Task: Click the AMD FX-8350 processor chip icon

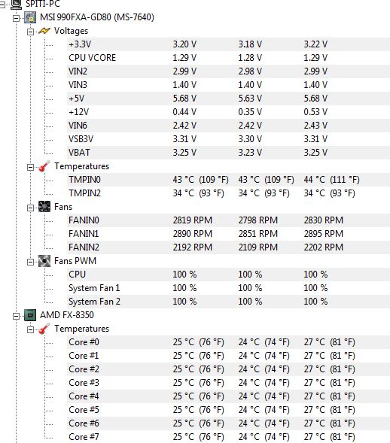Action: pos(30,315)
